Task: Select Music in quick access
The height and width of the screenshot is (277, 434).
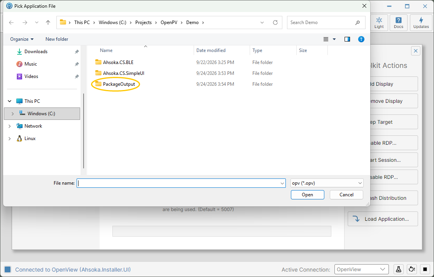Action: click(30, 64)
